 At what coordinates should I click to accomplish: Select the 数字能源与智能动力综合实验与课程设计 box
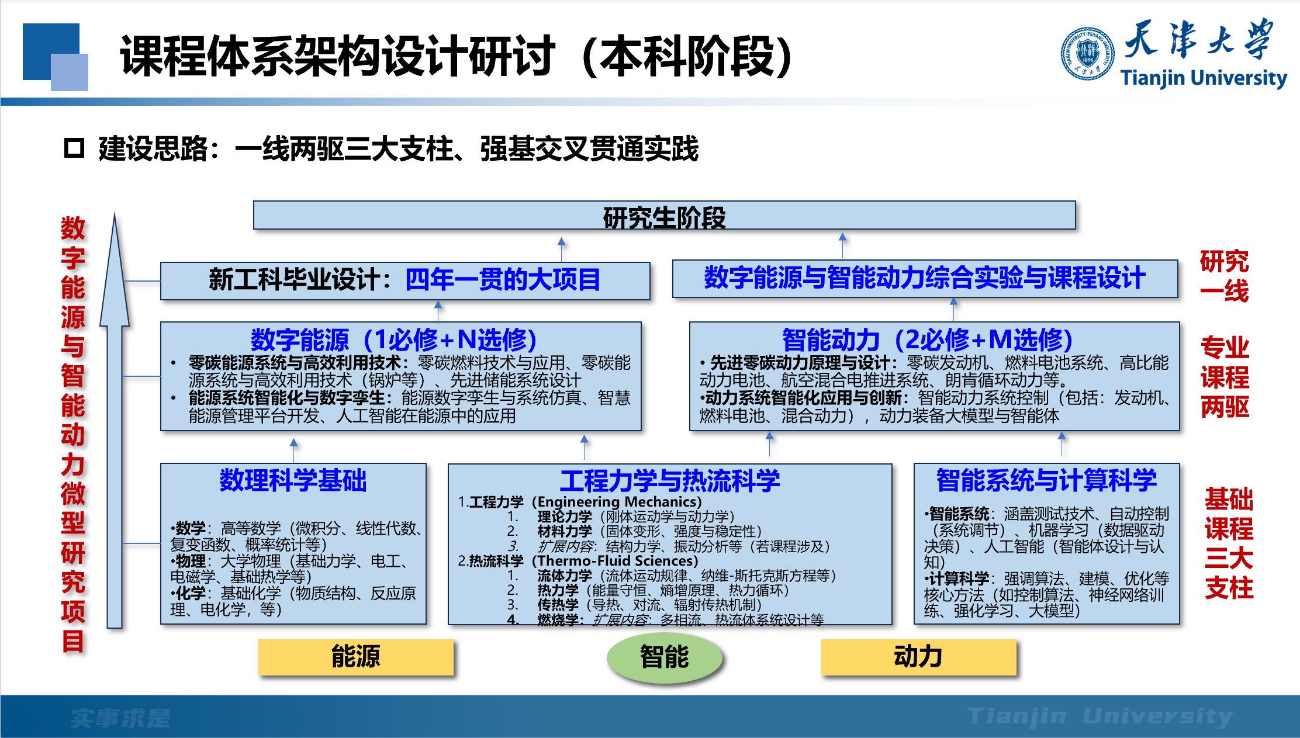924,278
